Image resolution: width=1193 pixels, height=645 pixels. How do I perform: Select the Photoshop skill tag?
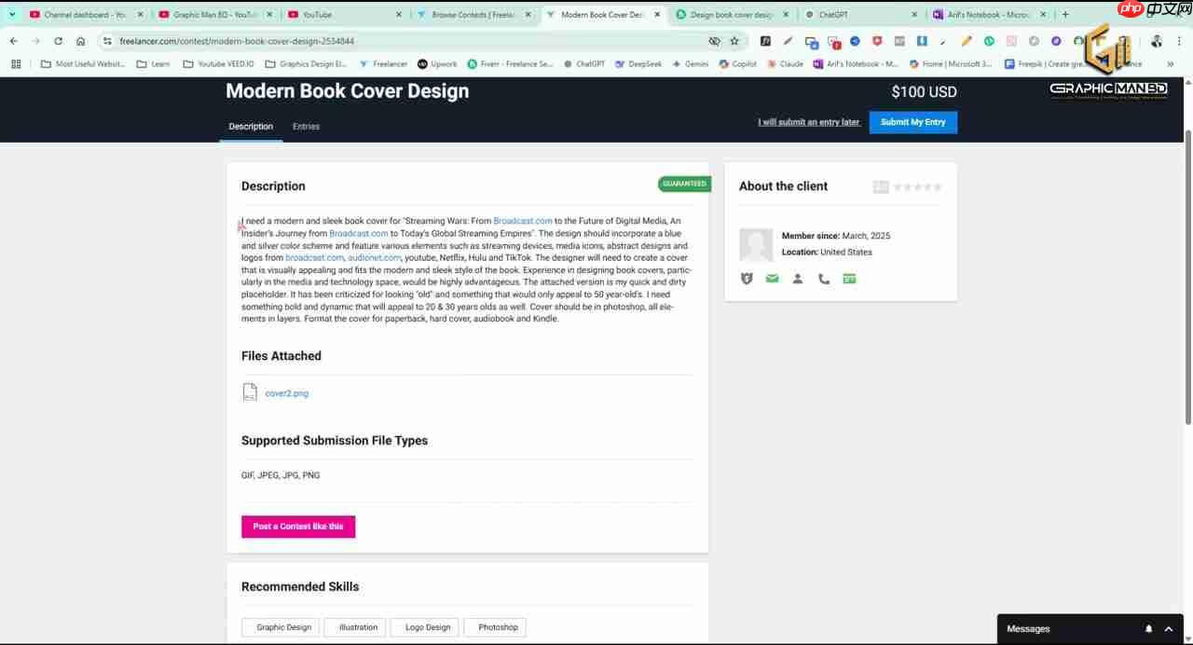[495, 627]
